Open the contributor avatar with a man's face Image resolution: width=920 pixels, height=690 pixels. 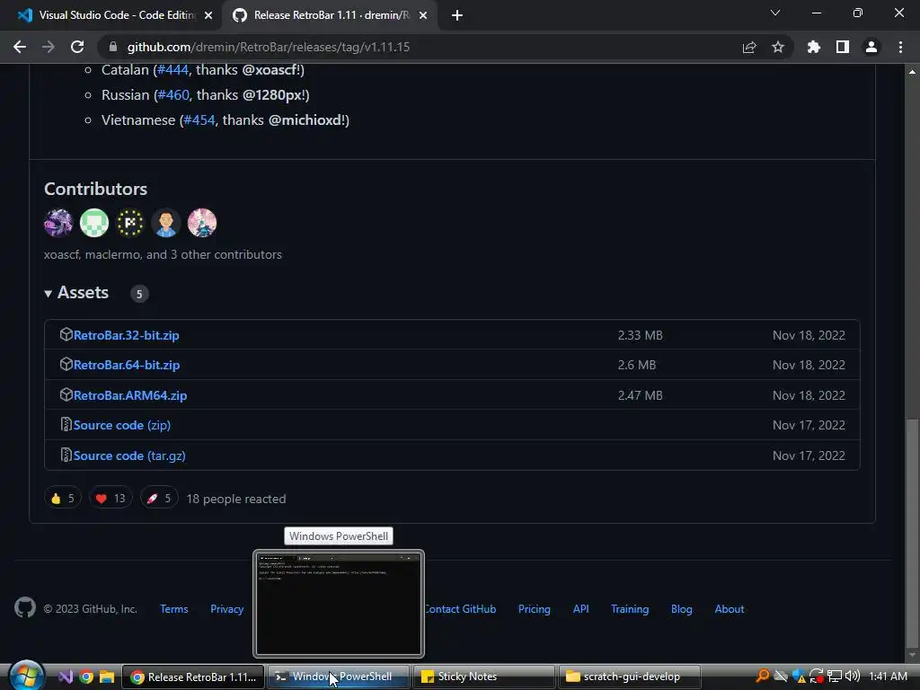(165, 223)
